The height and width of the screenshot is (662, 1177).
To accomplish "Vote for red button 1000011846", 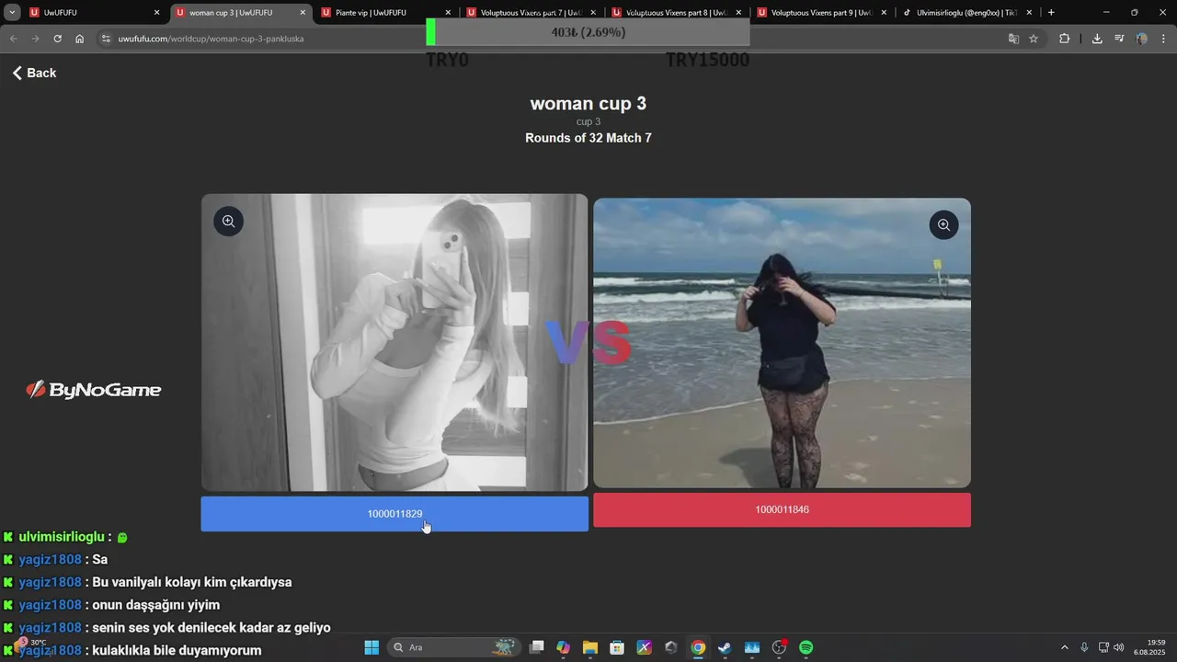I will [782, 509].
